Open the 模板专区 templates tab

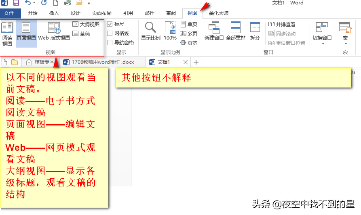click(41, 62)
